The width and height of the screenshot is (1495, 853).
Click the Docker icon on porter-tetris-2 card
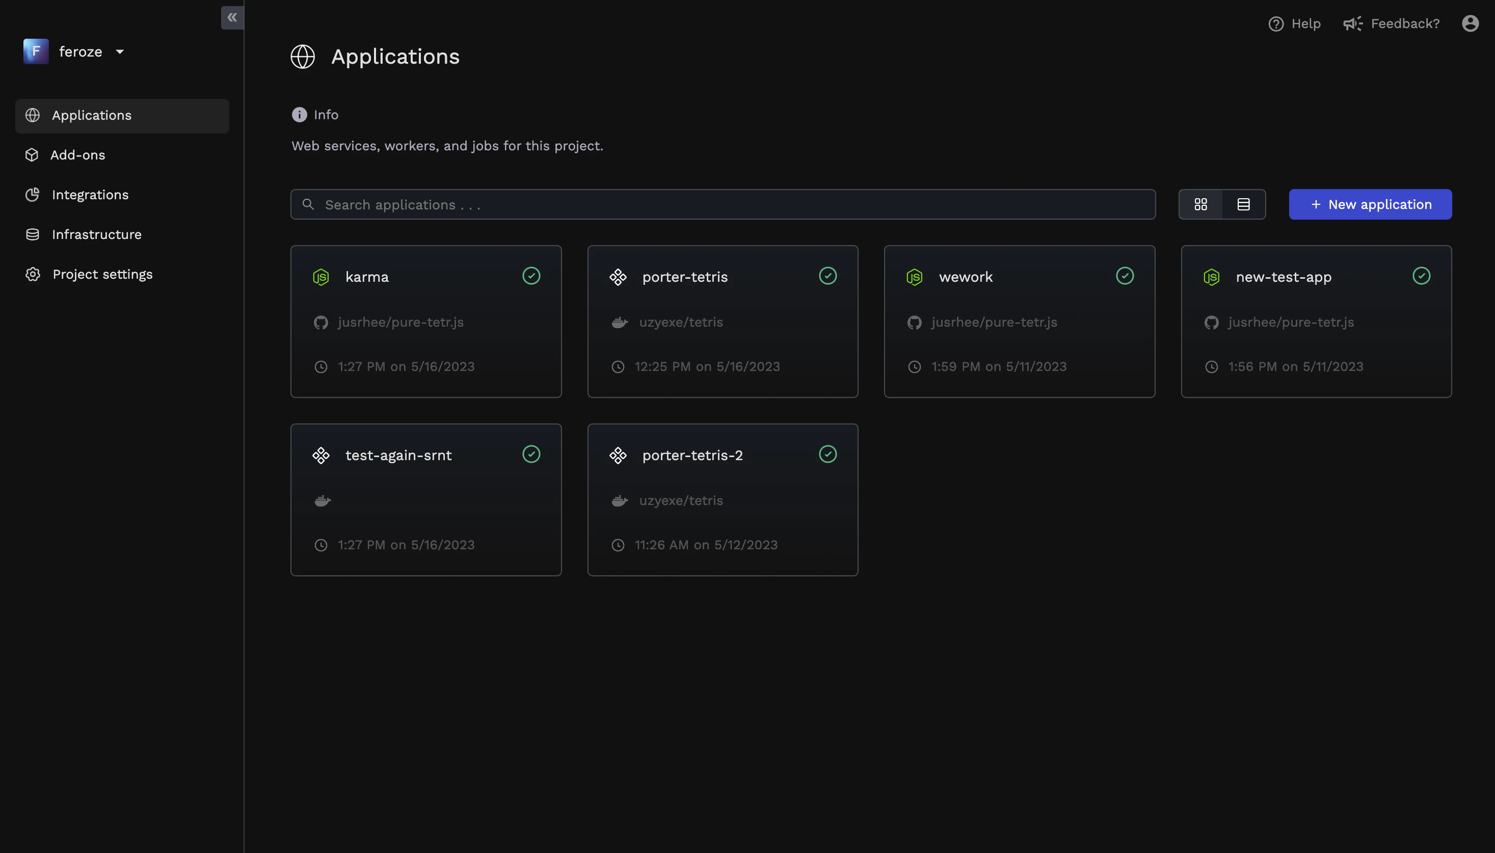(619, 501)
